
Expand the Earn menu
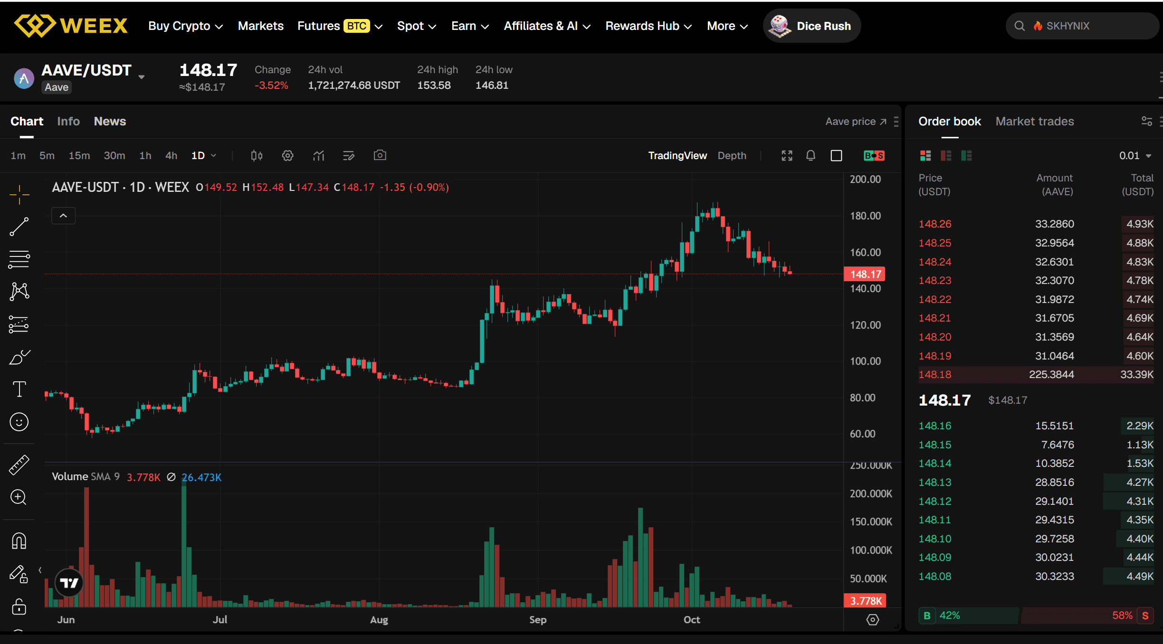click(470, 26)
